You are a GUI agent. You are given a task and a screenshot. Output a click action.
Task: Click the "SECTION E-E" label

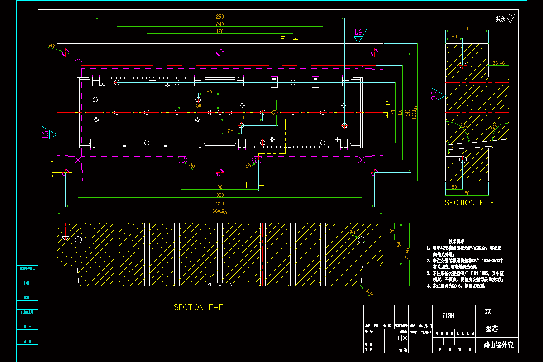tap(199, 307)
